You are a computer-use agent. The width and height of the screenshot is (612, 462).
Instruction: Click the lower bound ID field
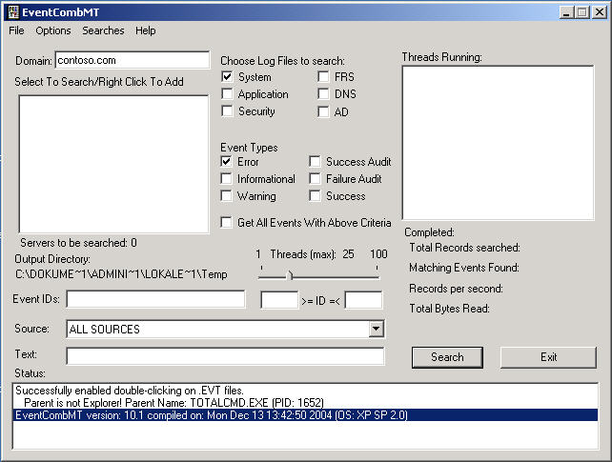279,300
